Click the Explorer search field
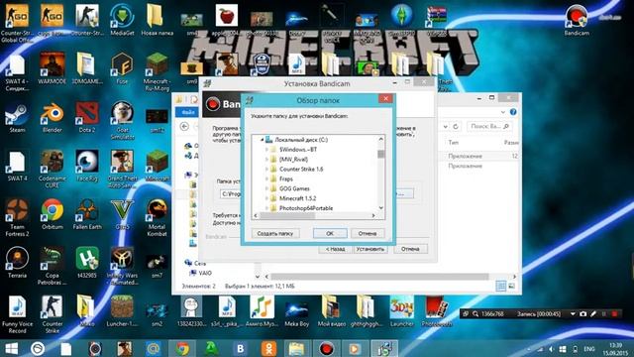The height and width of the screenshot is (357, 634). 488,126
